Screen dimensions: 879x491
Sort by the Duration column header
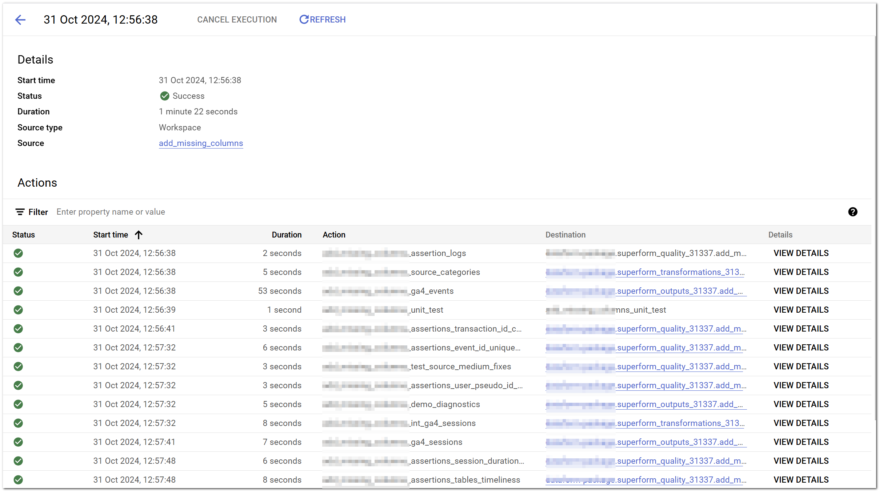coord(287,235)
